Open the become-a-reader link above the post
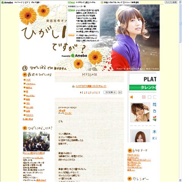182x182 pixels. pyautogui.click(x=91, y=86)
